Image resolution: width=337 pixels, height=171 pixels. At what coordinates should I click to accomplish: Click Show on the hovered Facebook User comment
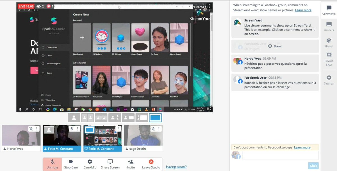tap(275, 46)
